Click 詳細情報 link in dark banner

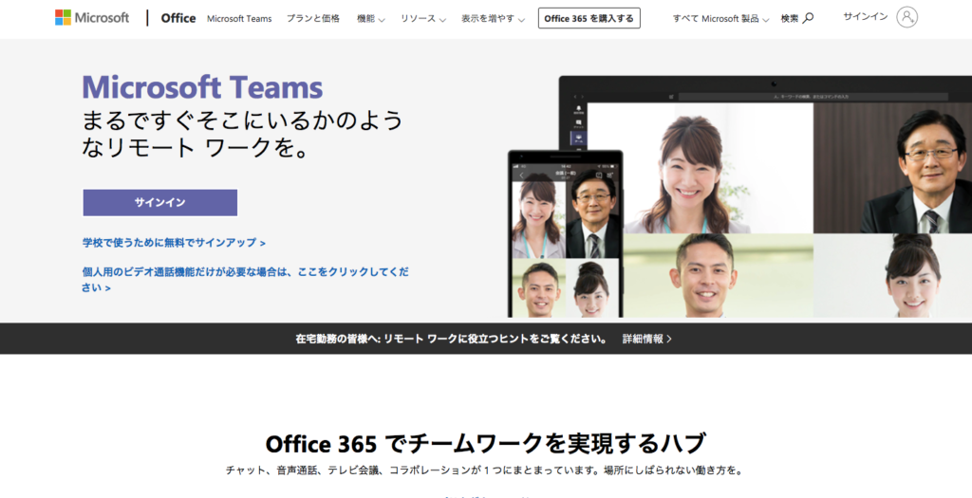(647, 339)
